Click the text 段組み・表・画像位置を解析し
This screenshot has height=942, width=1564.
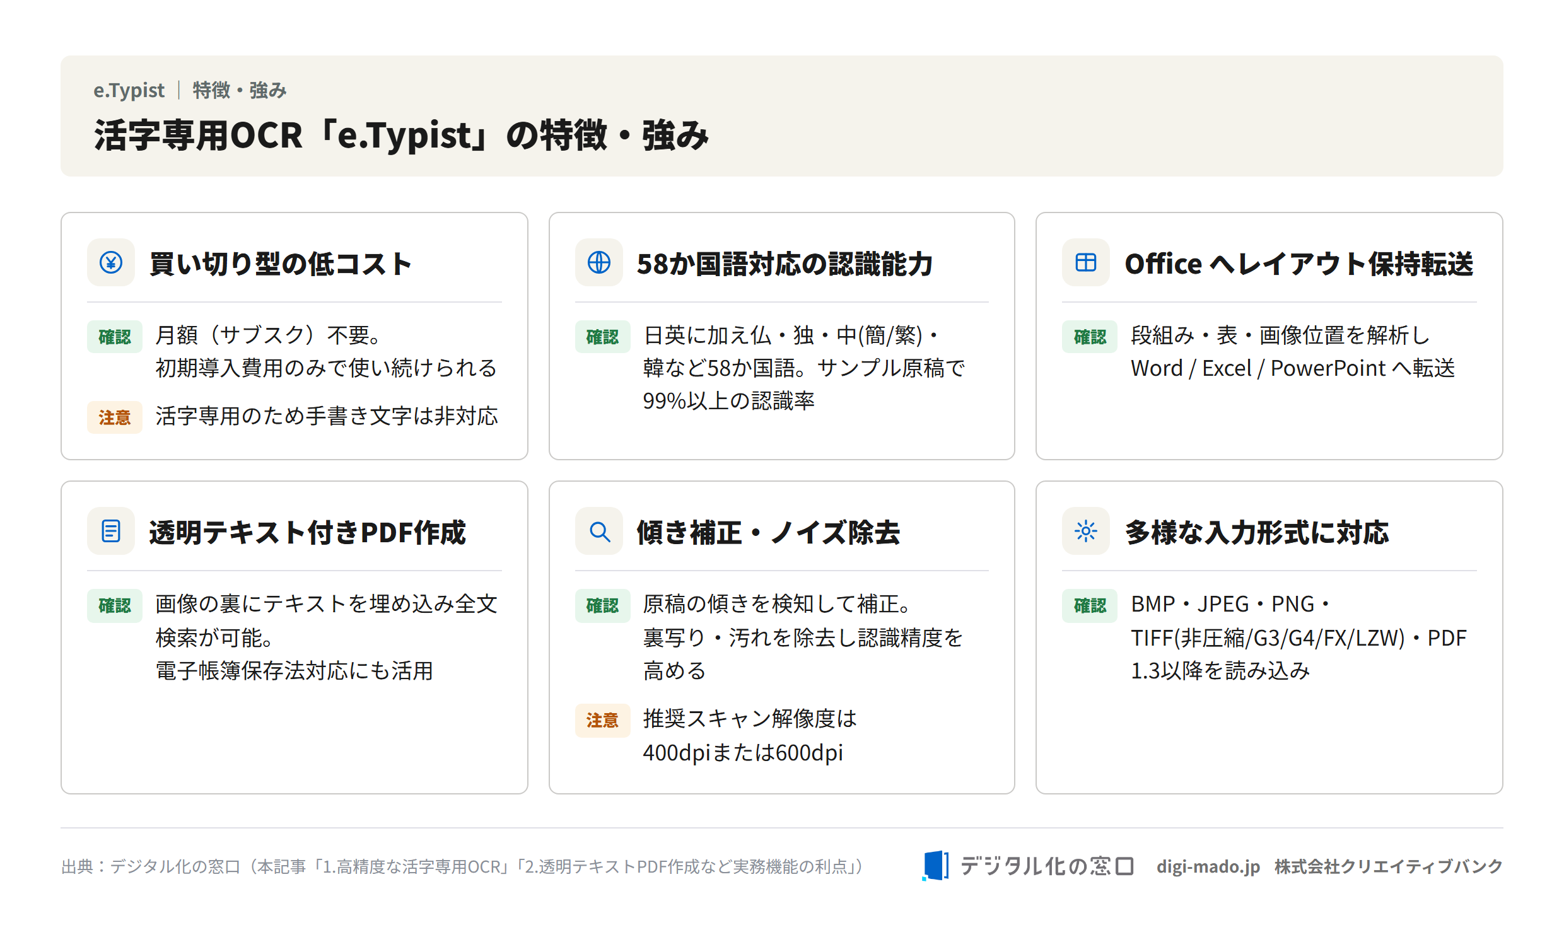pyautogui.click(x=1280, y=335)
